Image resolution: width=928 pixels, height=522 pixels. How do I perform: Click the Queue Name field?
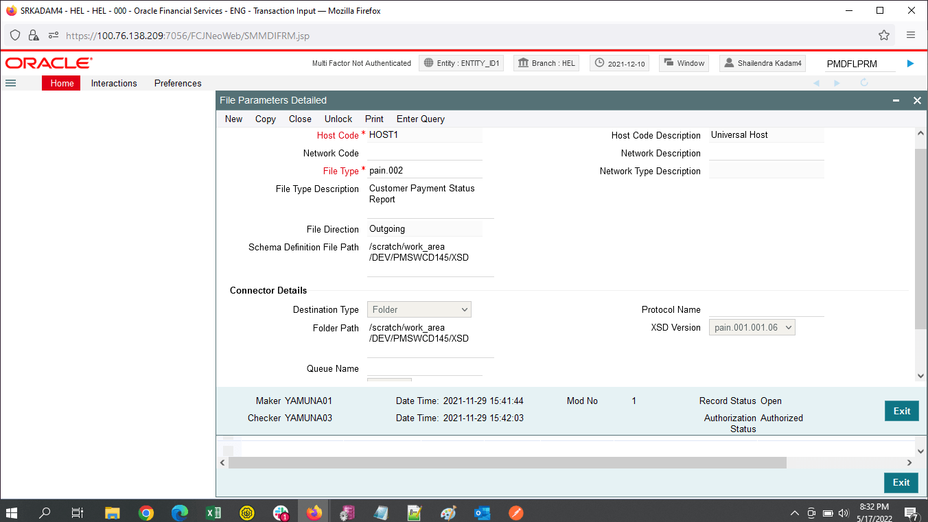pos(425,369)
